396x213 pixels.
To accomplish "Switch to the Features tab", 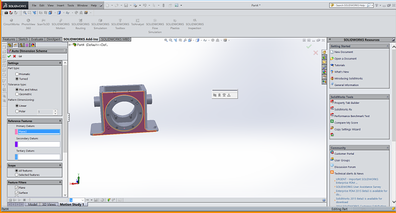I will click(x=9, y=40).
